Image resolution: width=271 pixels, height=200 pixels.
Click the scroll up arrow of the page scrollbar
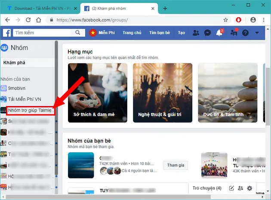(268, 28)
